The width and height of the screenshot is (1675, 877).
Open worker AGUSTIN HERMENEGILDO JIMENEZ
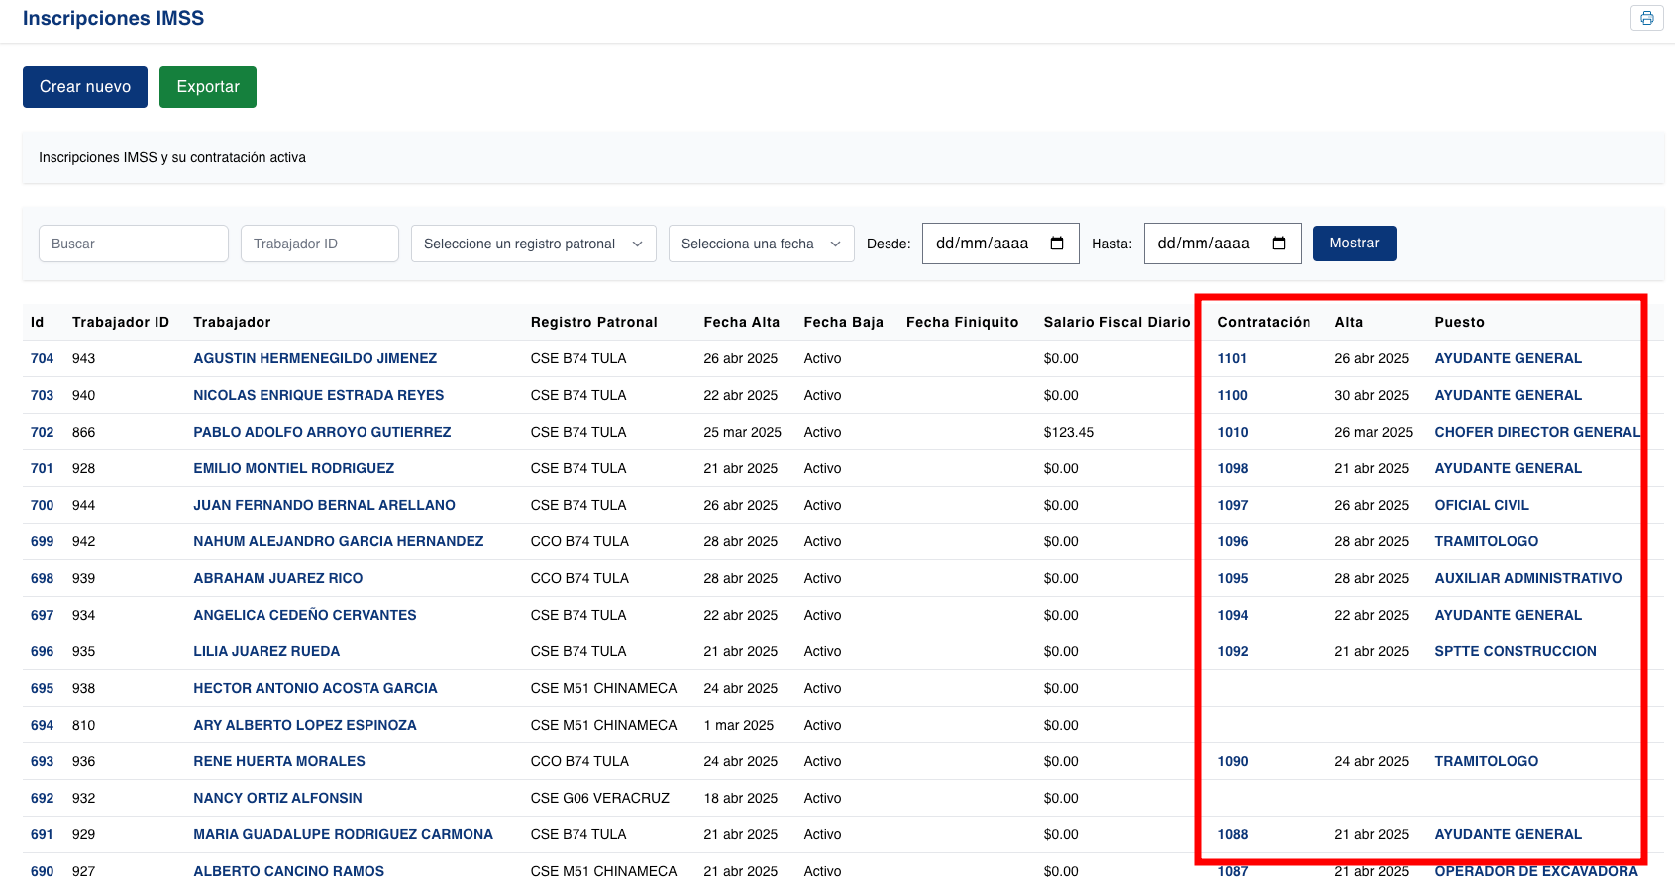tap(315, 358)
